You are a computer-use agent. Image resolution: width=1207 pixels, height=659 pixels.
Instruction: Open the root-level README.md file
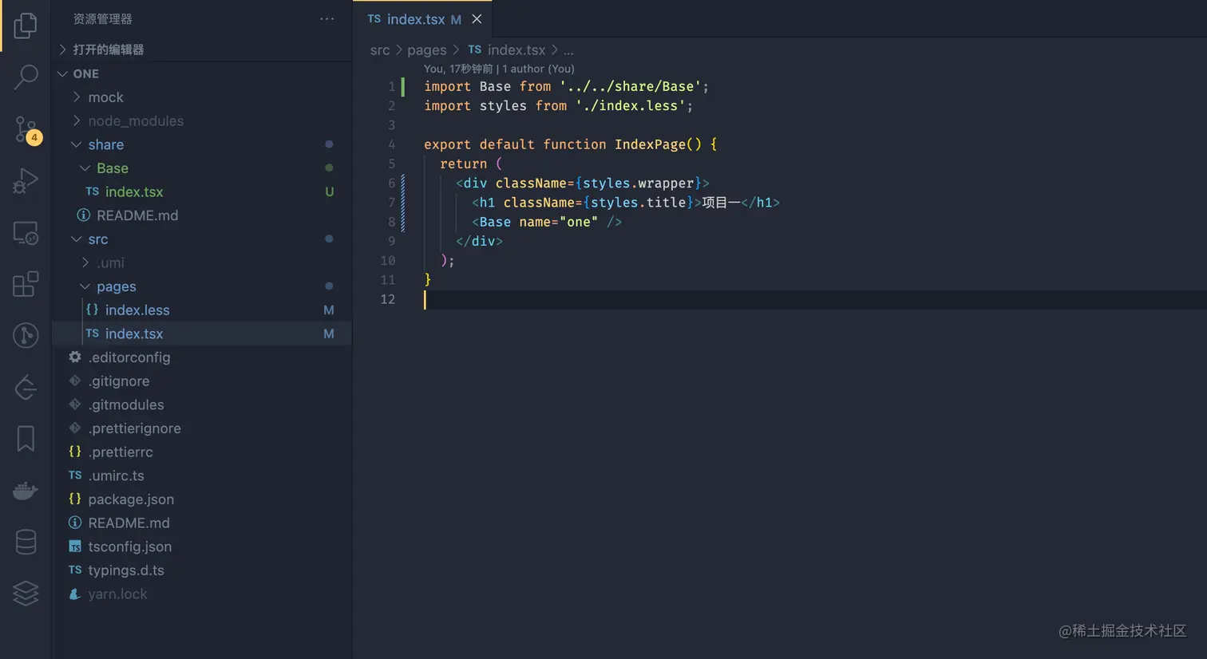tap(202, 523)
